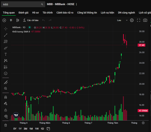The height and width of the screenshot is (132, 151).
Task: Toggle stay in drawing mode pencil-lock
Action: pos(6,103)
